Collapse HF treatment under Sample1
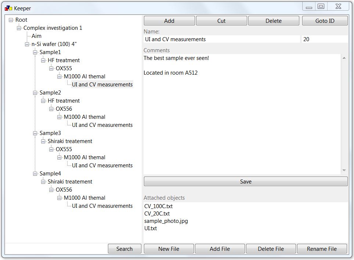 point(43,60)
